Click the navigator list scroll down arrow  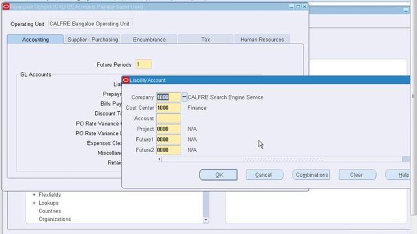click(206, 220)
